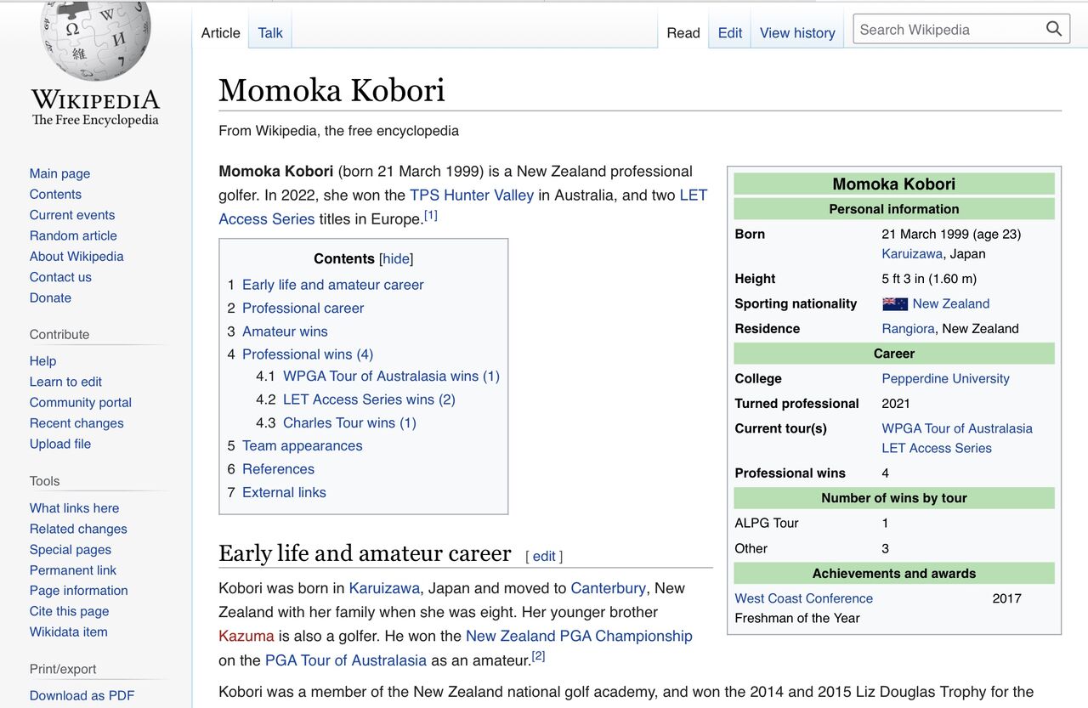Open reference footnote [1]
Viewport: 1088px width, 708px height.
click(431, 215)
